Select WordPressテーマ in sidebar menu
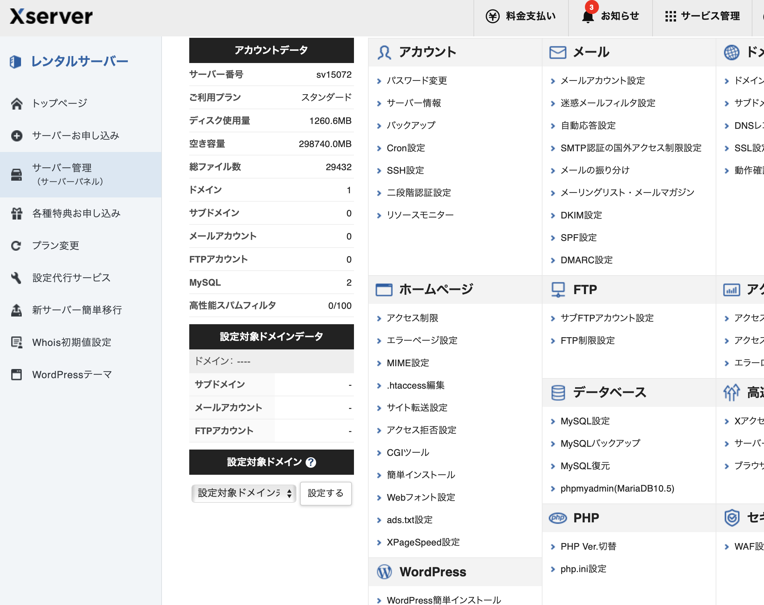 tap(72, 375)
